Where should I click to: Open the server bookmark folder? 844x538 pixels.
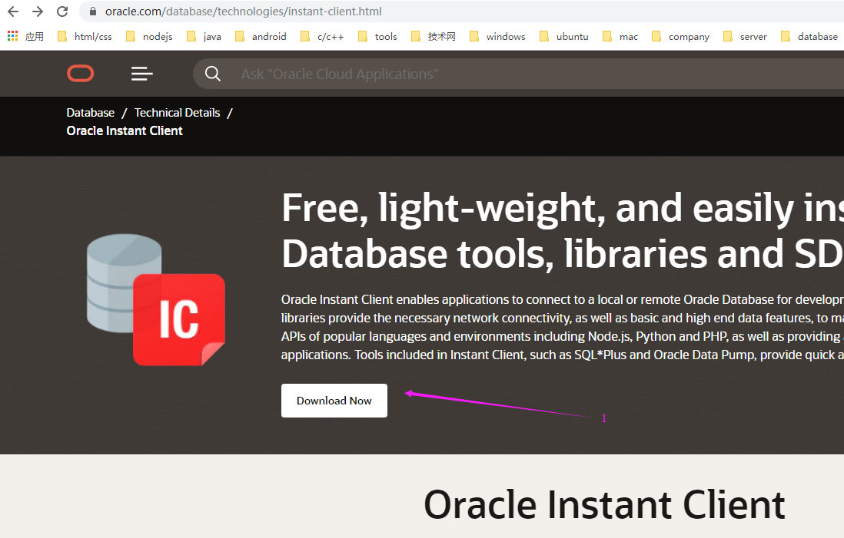click(x=745, y=36)
